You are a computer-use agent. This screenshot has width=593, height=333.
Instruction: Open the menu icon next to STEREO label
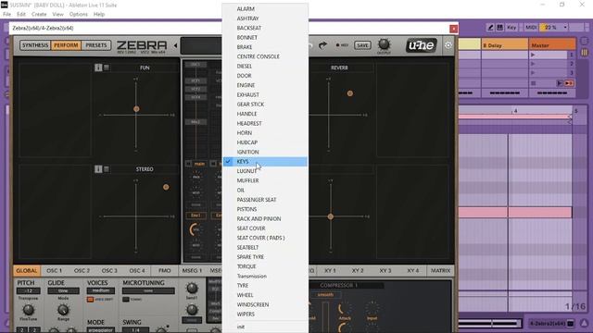click(107, 169)
